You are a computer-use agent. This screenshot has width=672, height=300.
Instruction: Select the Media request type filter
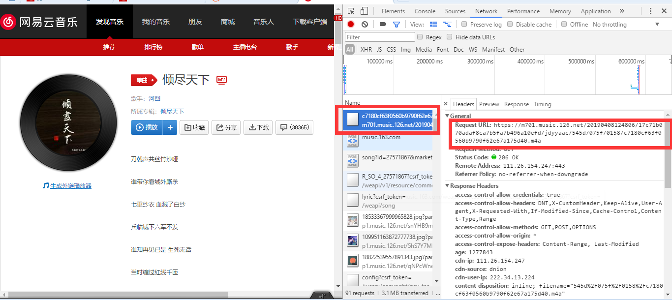[424, 49]
